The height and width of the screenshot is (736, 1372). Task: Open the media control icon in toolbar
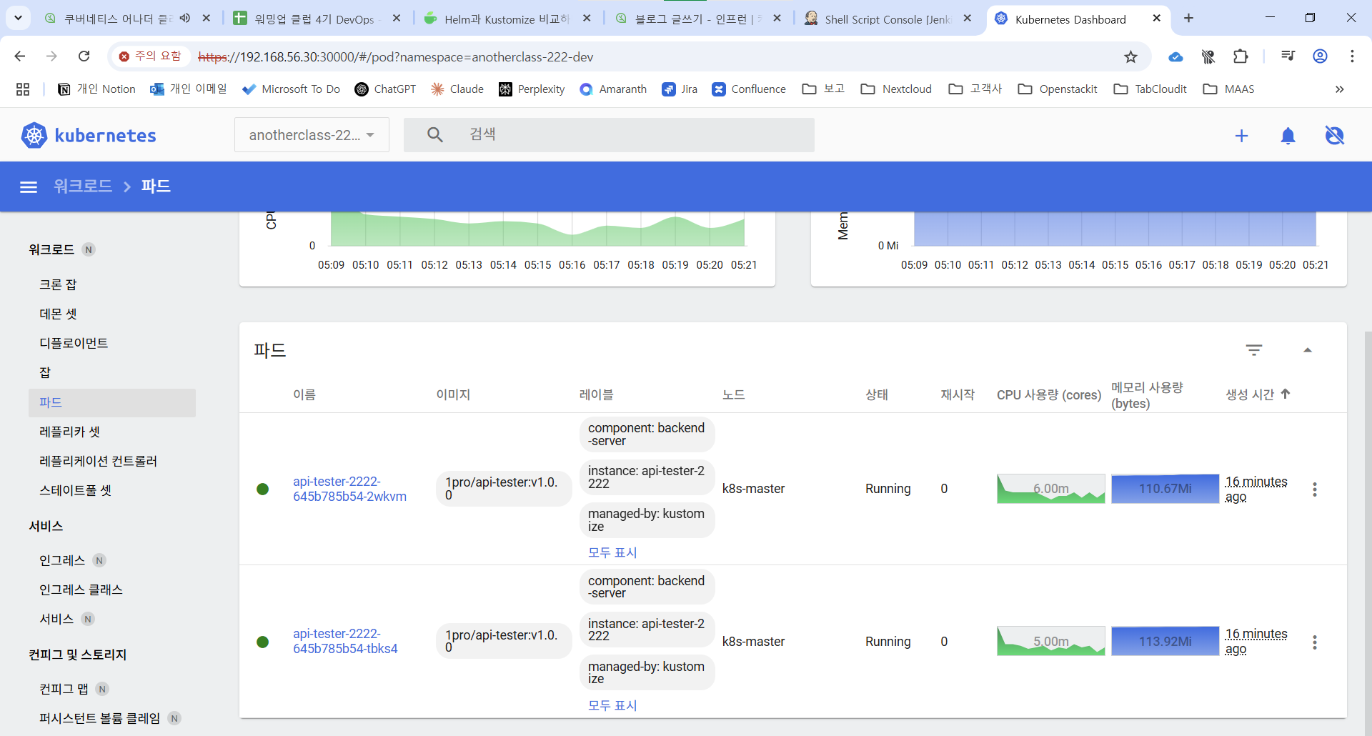1288,56
